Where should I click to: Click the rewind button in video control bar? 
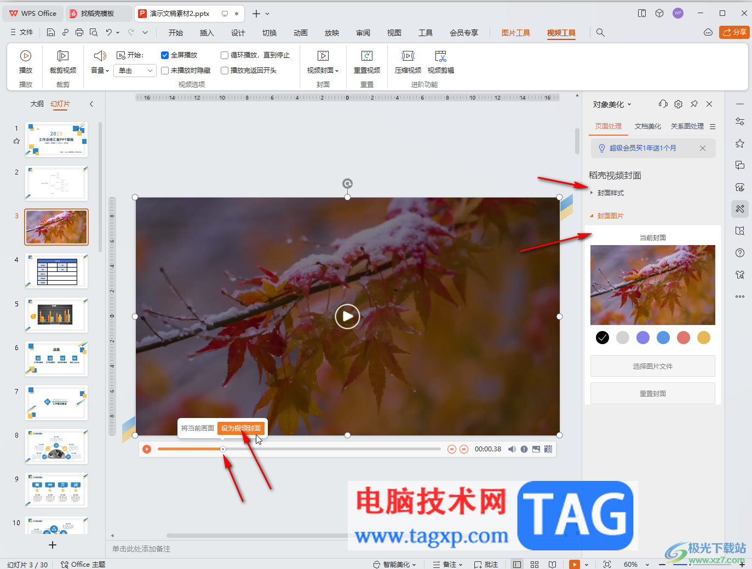[x=451, y=449]
